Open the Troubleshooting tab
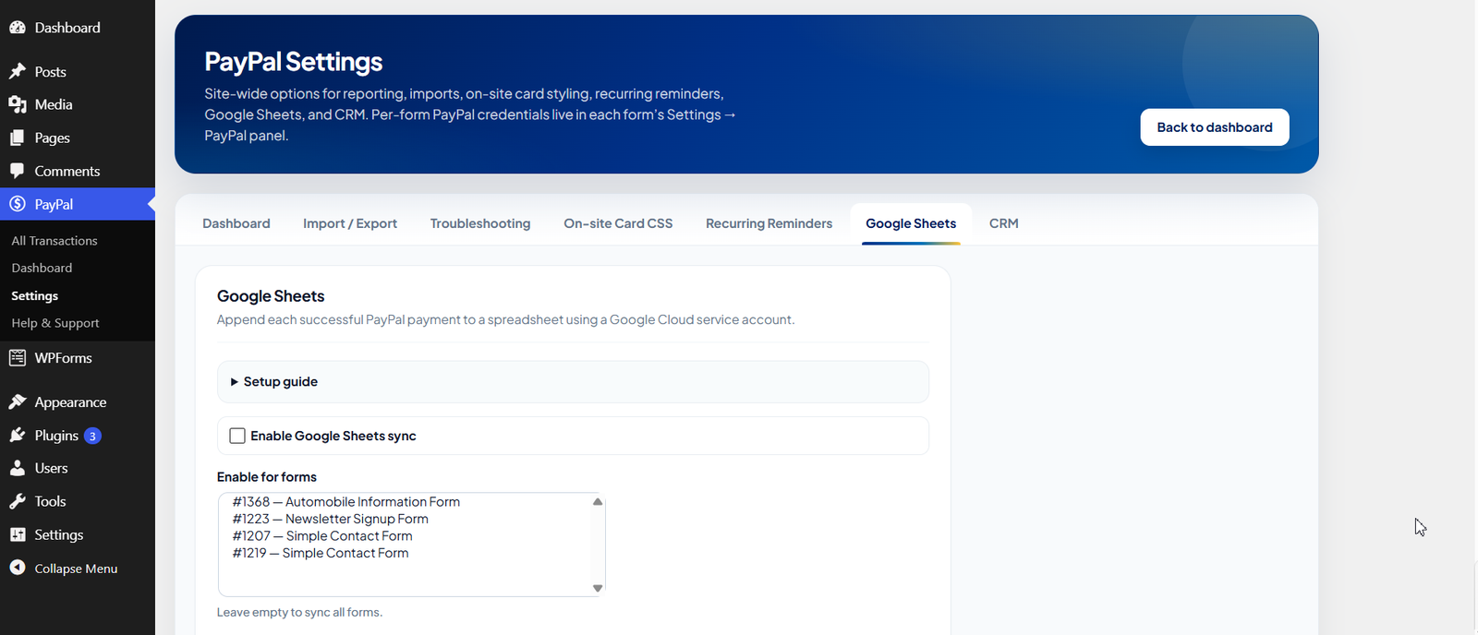Screen dimensions: 1478x635 point(480,223)
